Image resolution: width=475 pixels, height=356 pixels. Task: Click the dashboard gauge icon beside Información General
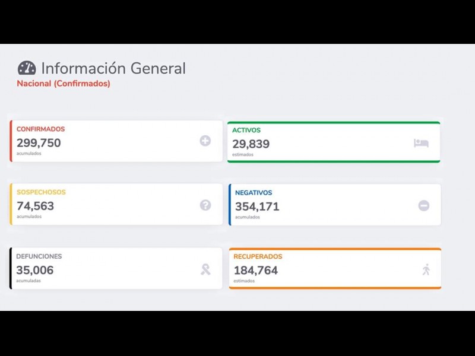point(27,68)
